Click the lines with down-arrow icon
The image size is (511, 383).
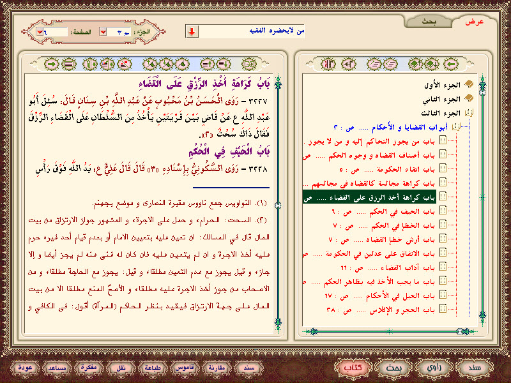pos(224,64)
